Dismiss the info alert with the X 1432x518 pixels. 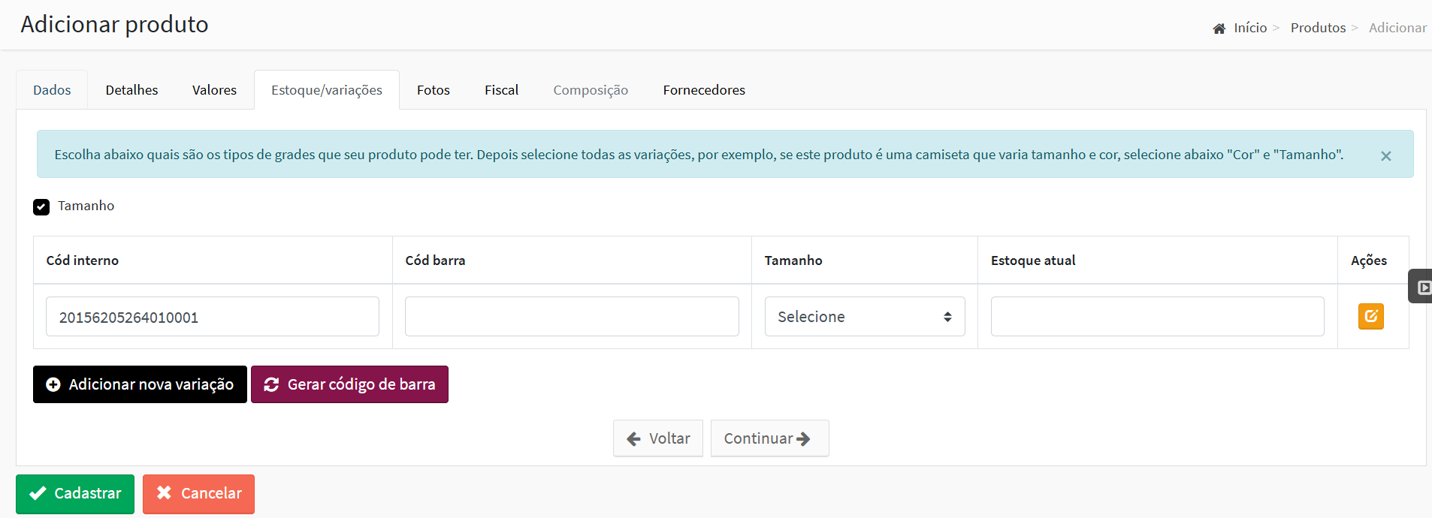click(1385, 155)
